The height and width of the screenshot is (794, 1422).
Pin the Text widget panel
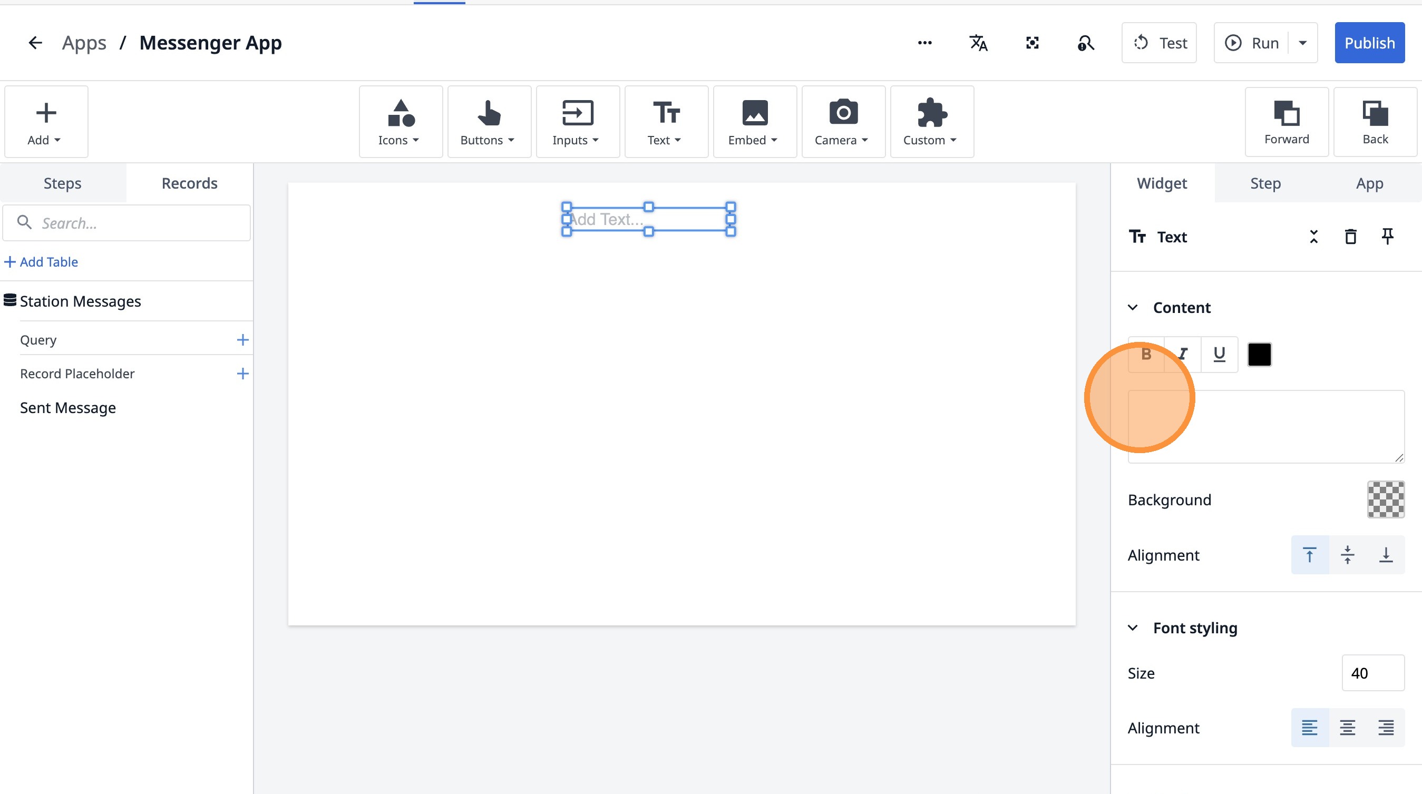[1387, 237]
